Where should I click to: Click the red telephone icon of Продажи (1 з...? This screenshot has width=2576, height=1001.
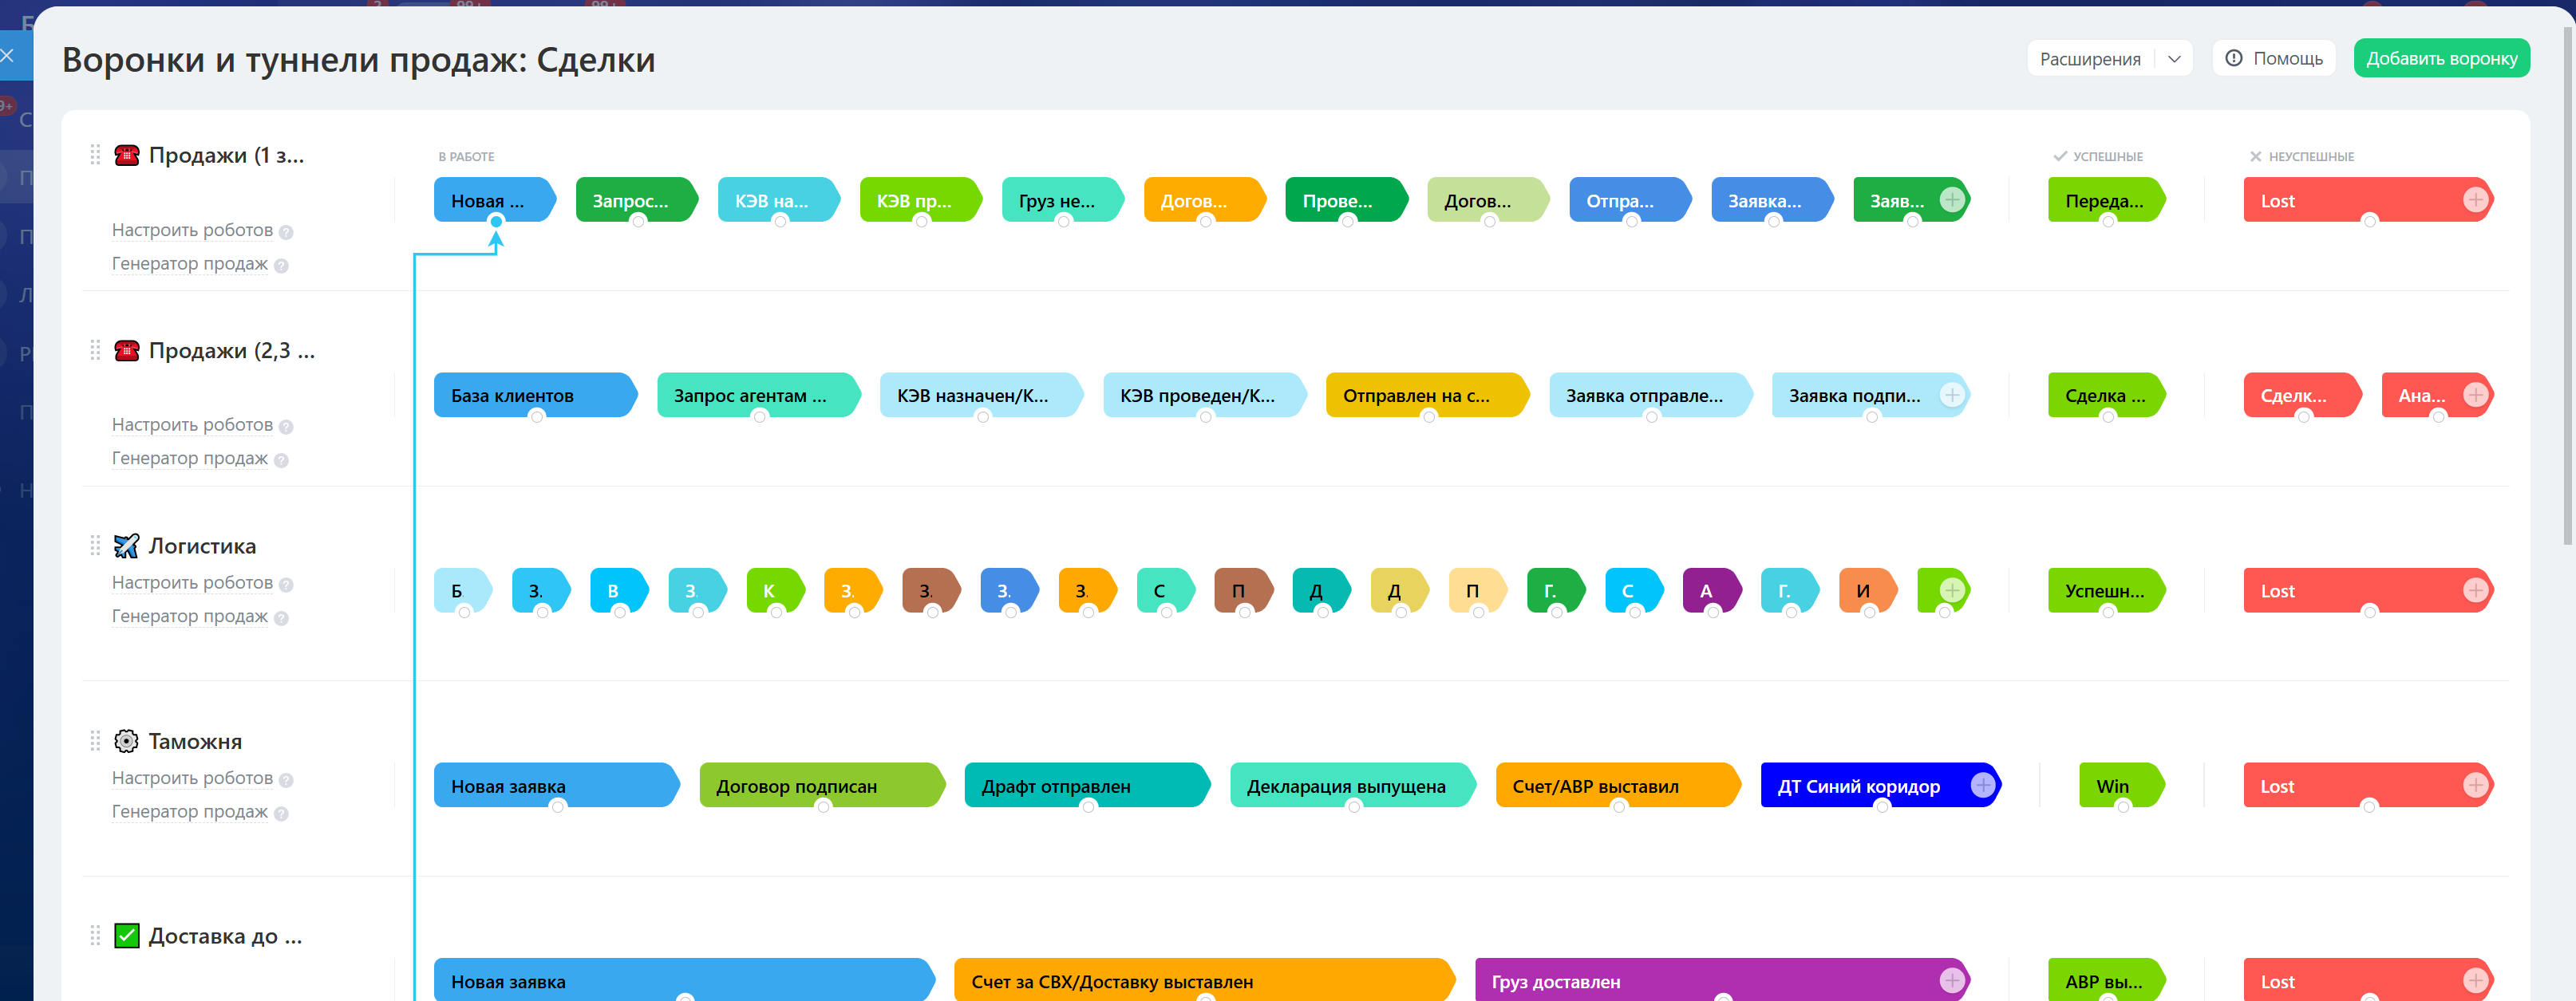(x=126, y=155)
